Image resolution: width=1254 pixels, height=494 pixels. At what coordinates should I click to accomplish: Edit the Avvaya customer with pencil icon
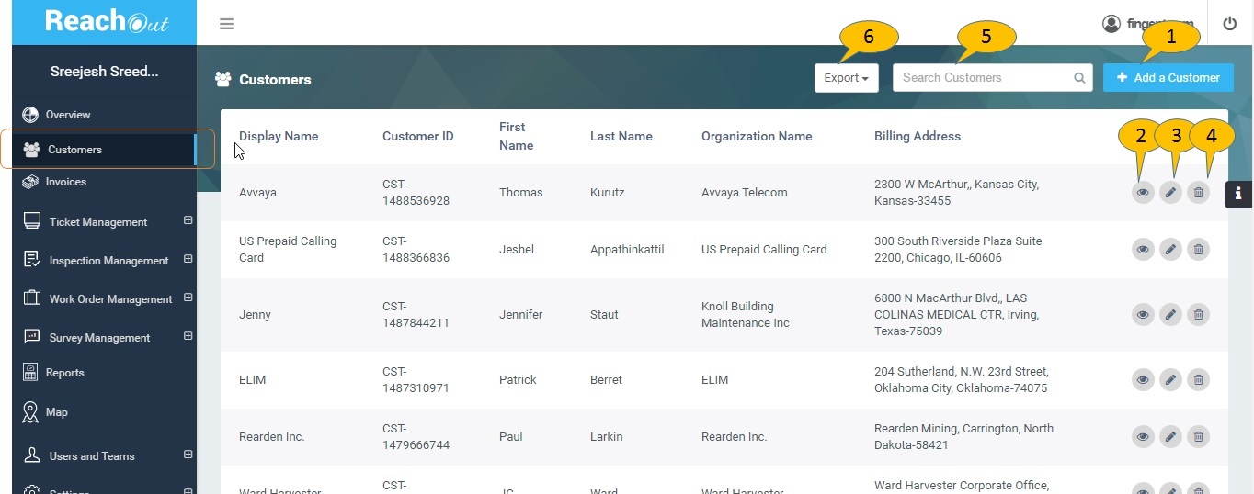[x=1170, y=193]
